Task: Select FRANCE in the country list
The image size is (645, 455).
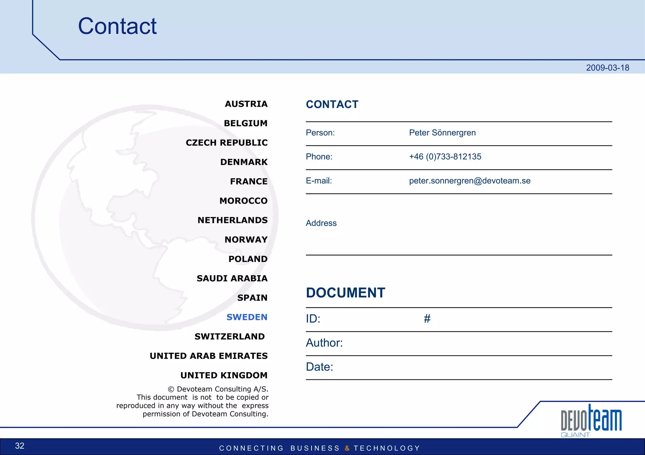Action: pos(248,181)
